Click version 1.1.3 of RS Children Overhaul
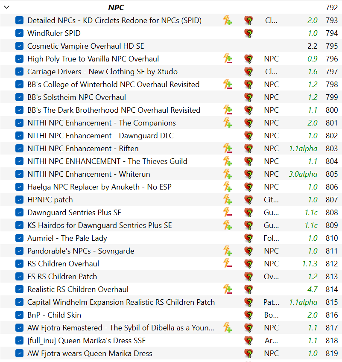The width and height of the screenshot is (342, 362). [x=310, y=264]
